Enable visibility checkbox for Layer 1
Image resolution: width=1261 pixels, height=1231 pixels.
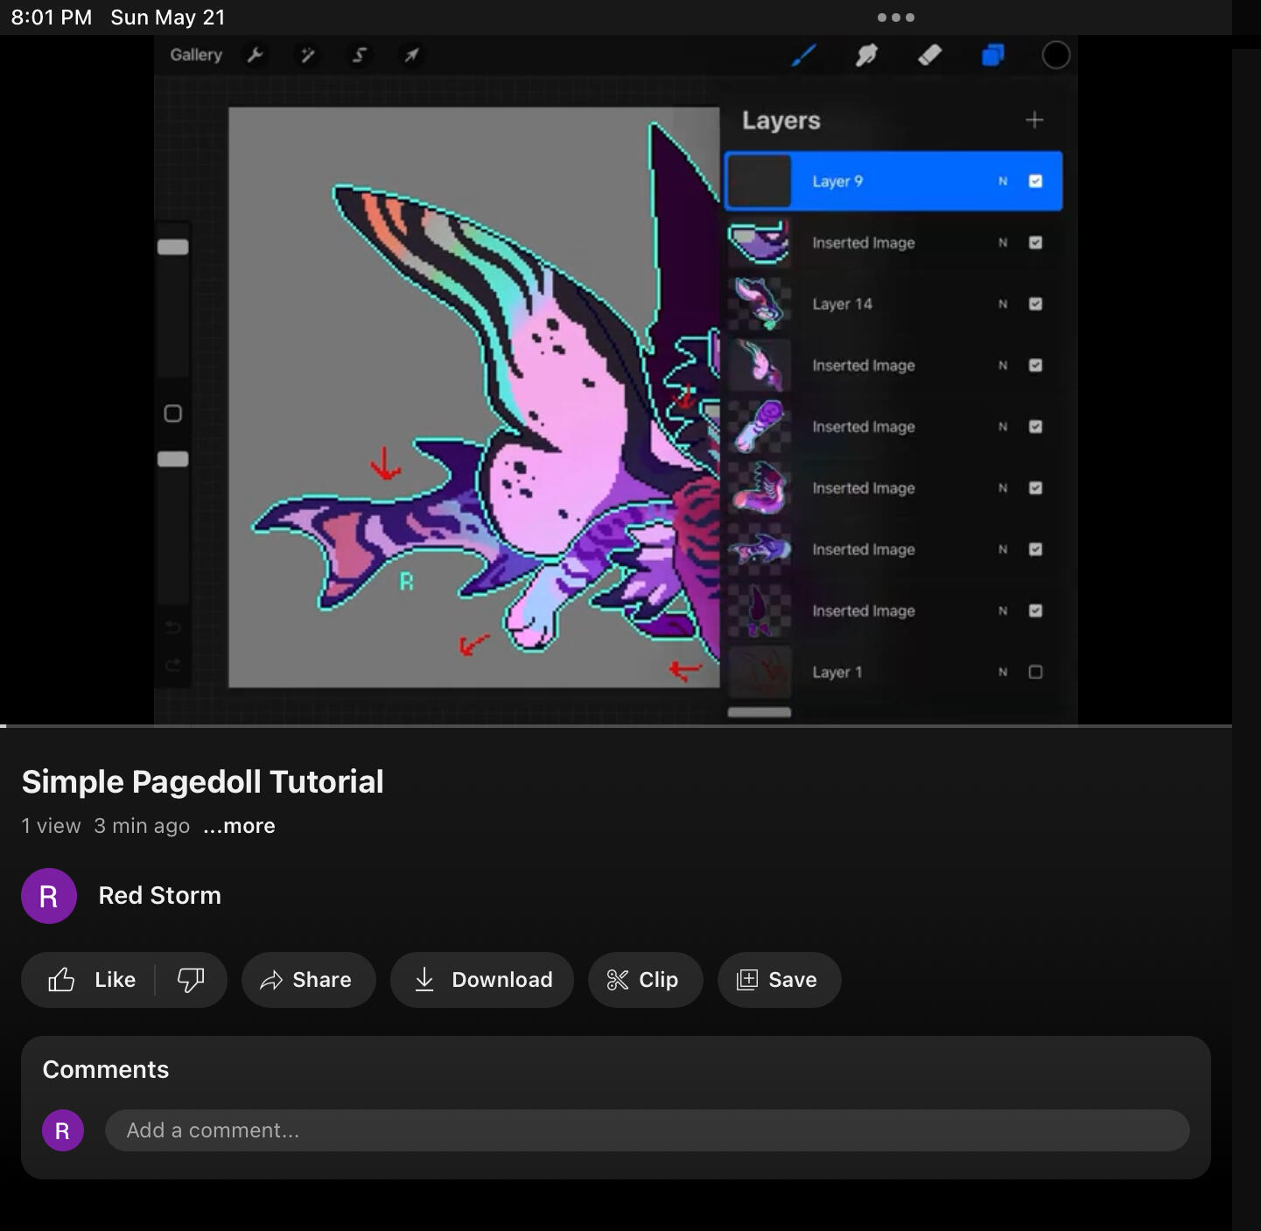[x=1035, y=672]
